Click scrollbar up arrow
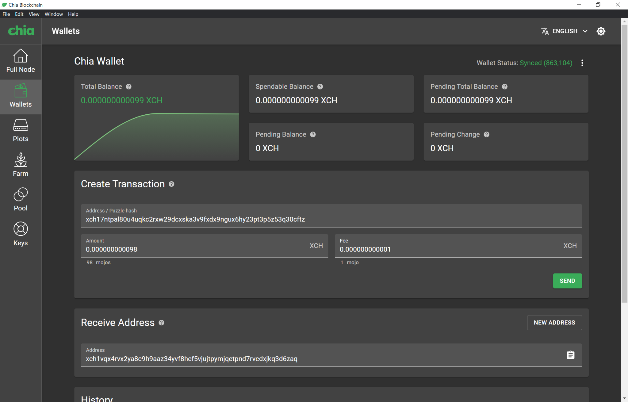Image resolution: width=628 pixels, height=402 pixels. [x=624, y=21]
